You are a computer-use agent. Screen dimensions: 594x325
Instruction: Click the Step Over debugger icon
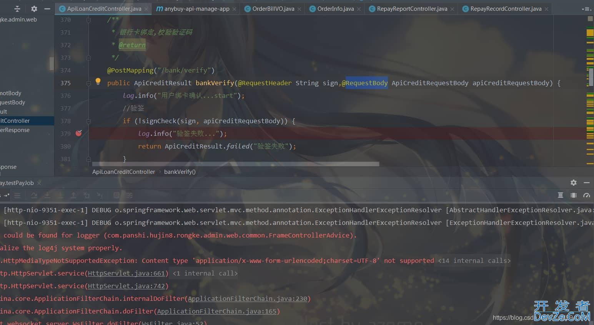pyautogui.click(x=34, y=195)
